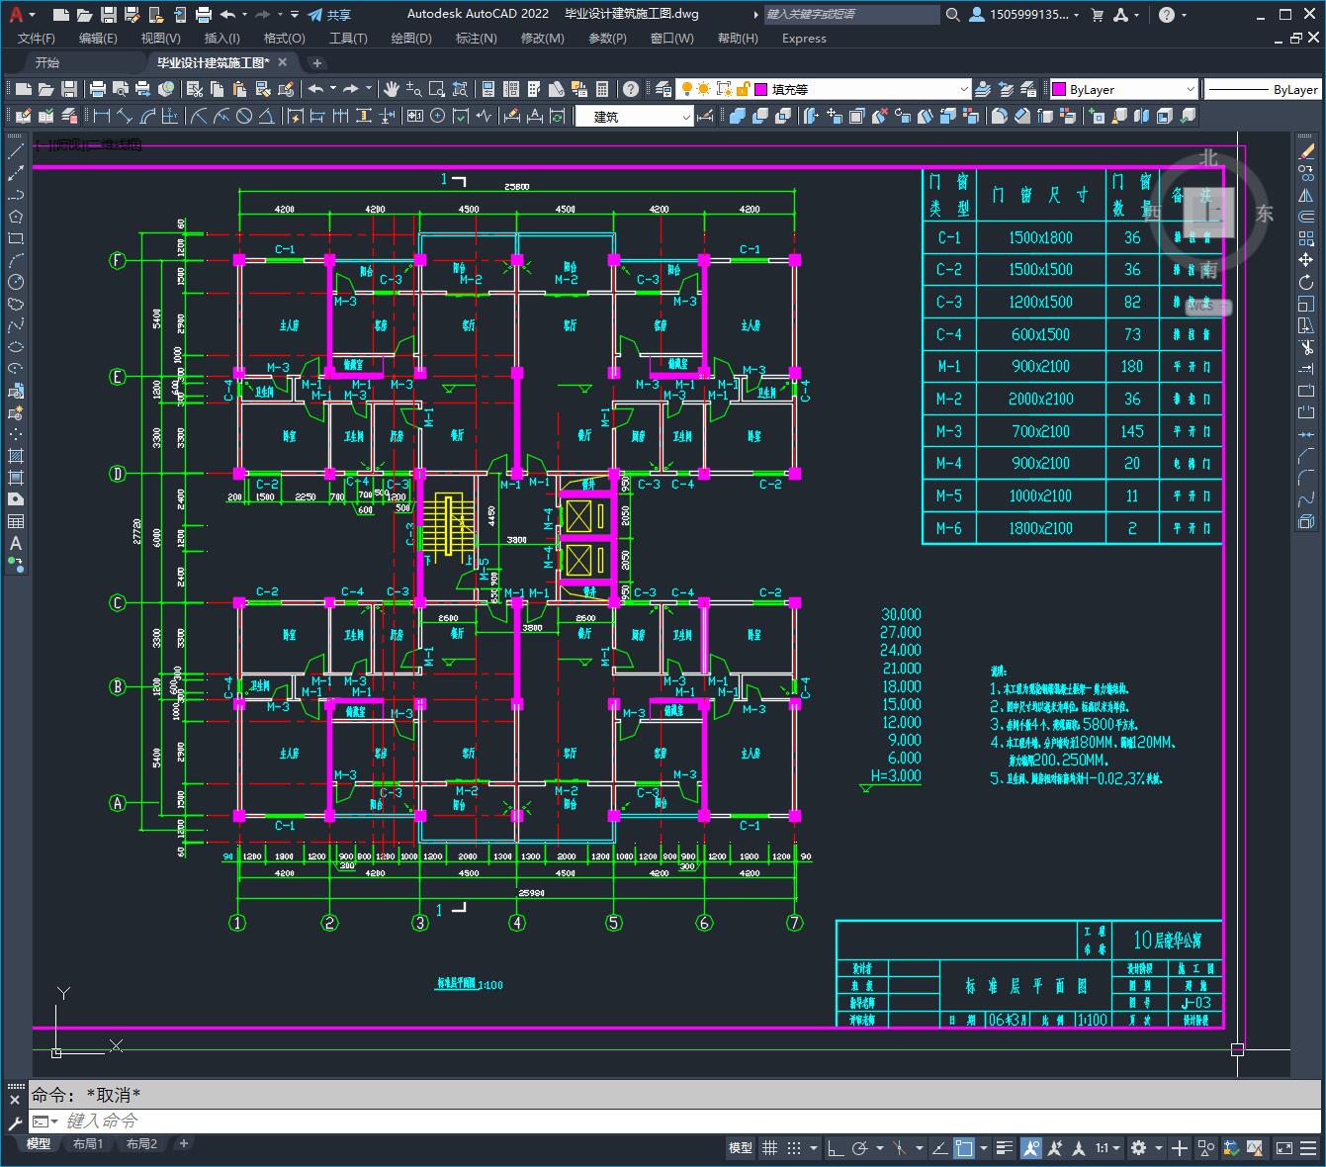This screenshot has height=1167, width=1326.
Task: Switch to the 开始 tab
Action: (x=46, y=62)
